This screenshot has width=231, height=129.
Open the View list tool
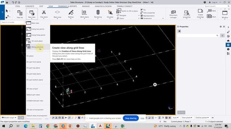click(x=20, y=14)
